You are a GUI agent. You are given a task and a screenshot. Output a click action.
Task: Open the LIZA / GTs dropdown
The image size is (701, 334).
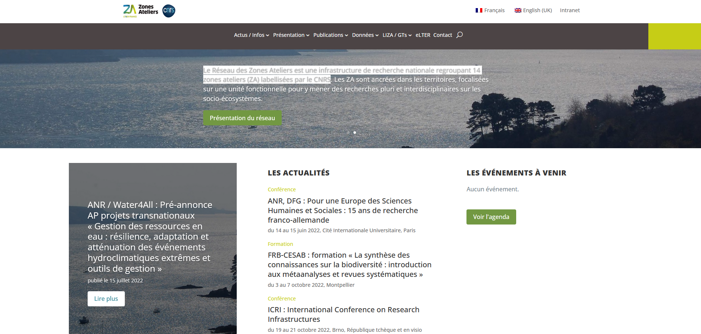pos(397,35)
